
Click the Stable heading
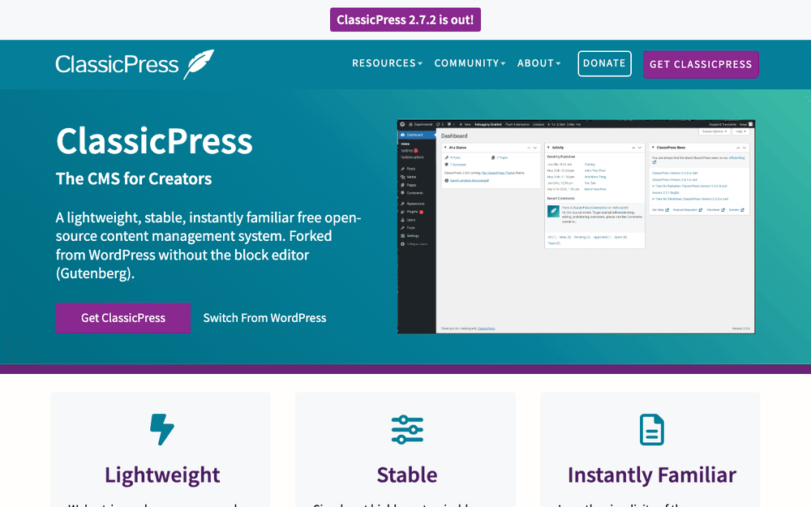pos(407,475)
